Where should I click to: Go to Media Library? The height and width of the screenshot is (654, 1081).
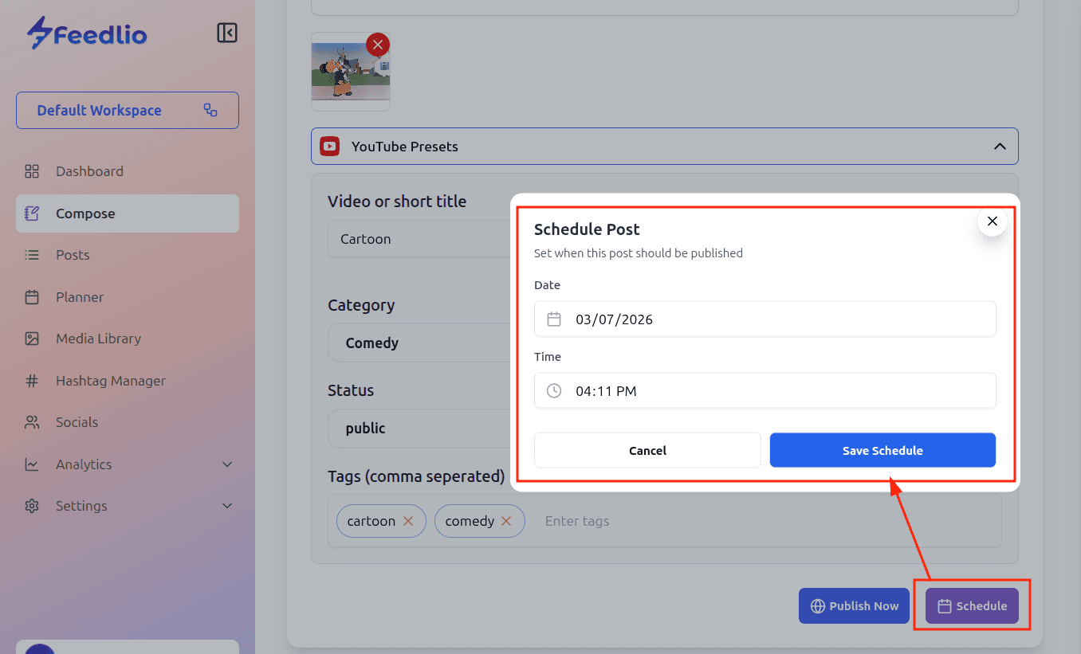tap(98, 339)
